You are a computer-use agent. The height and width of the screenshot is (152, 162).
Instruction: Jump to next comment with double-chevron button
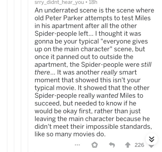151,139
